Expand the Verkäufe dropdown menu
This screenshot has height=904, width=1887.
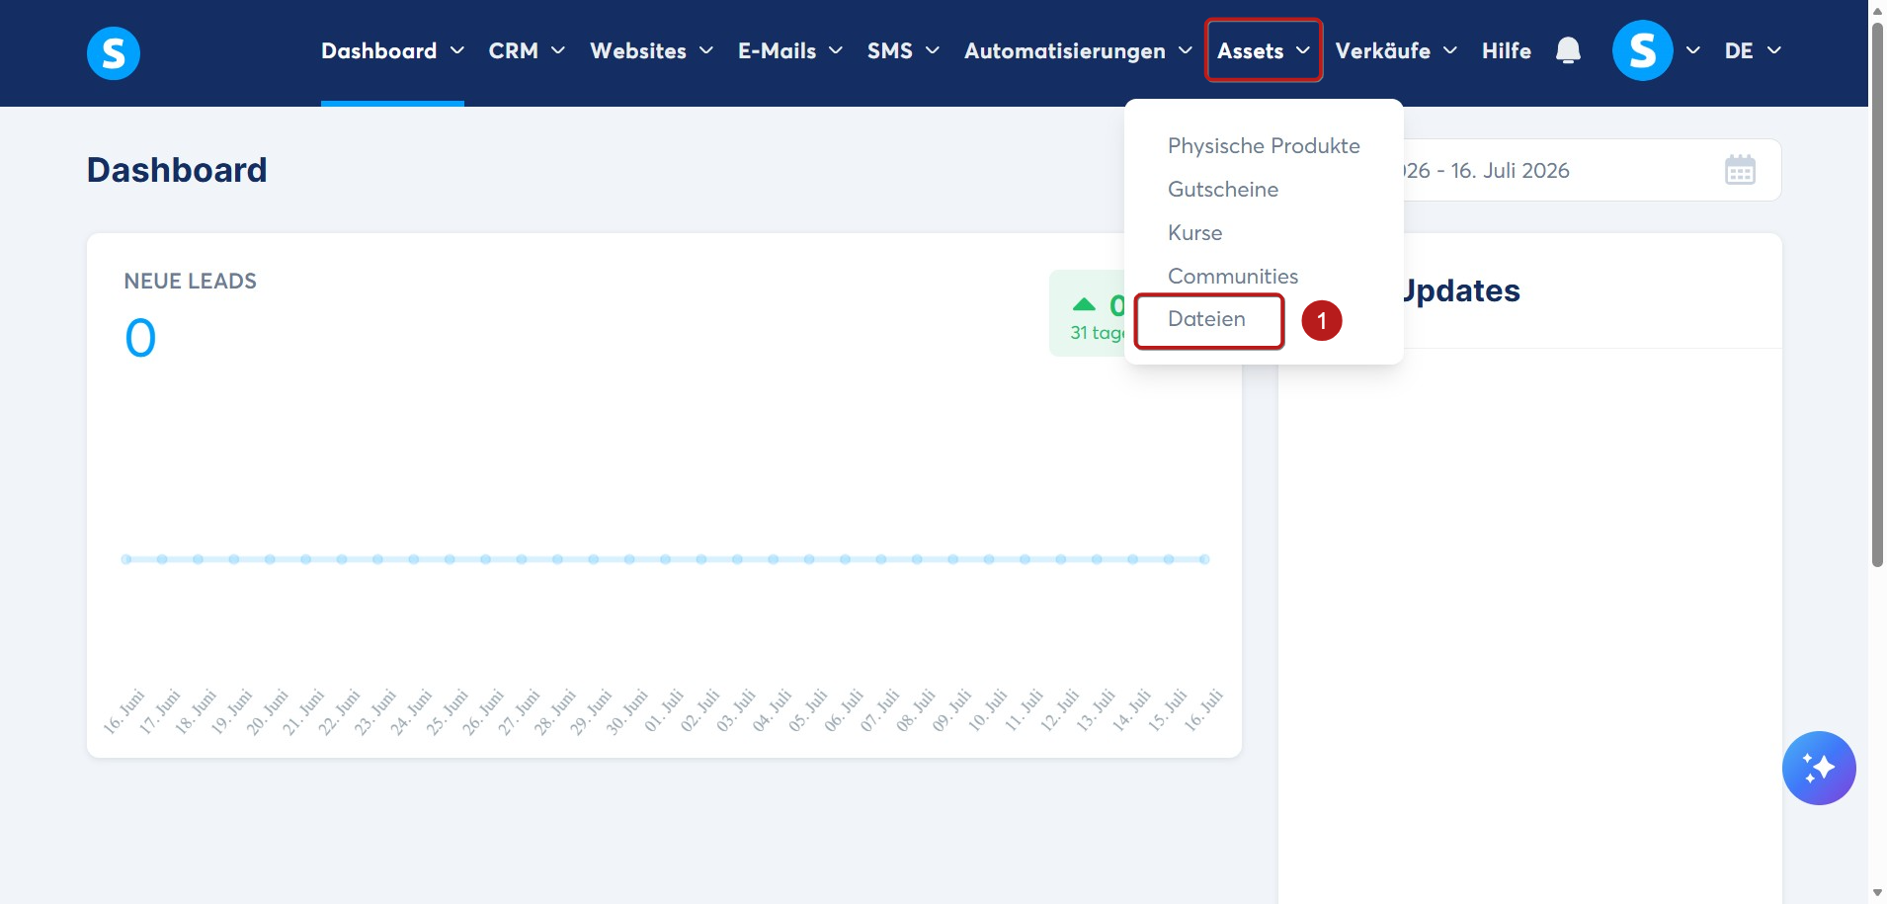coord(1396,50)
